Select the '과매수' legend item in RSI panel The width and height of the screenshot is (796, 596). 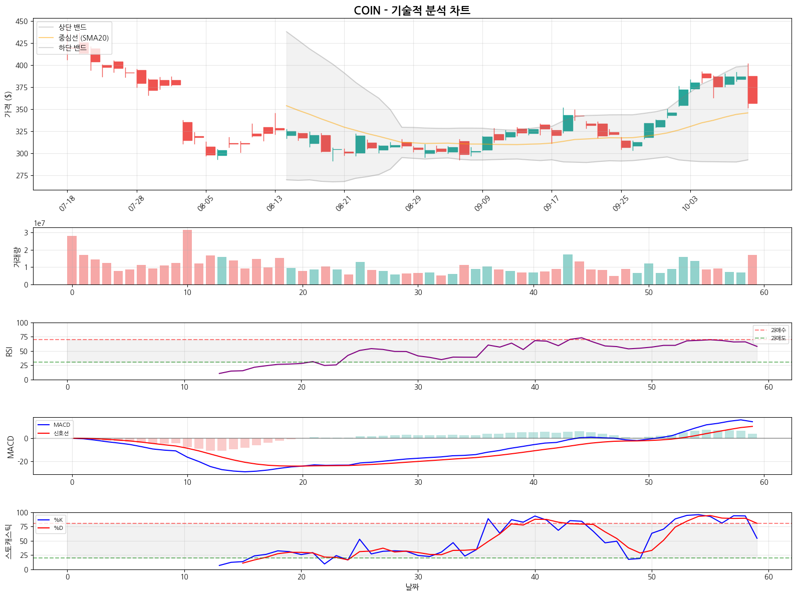tap(778, 330)
